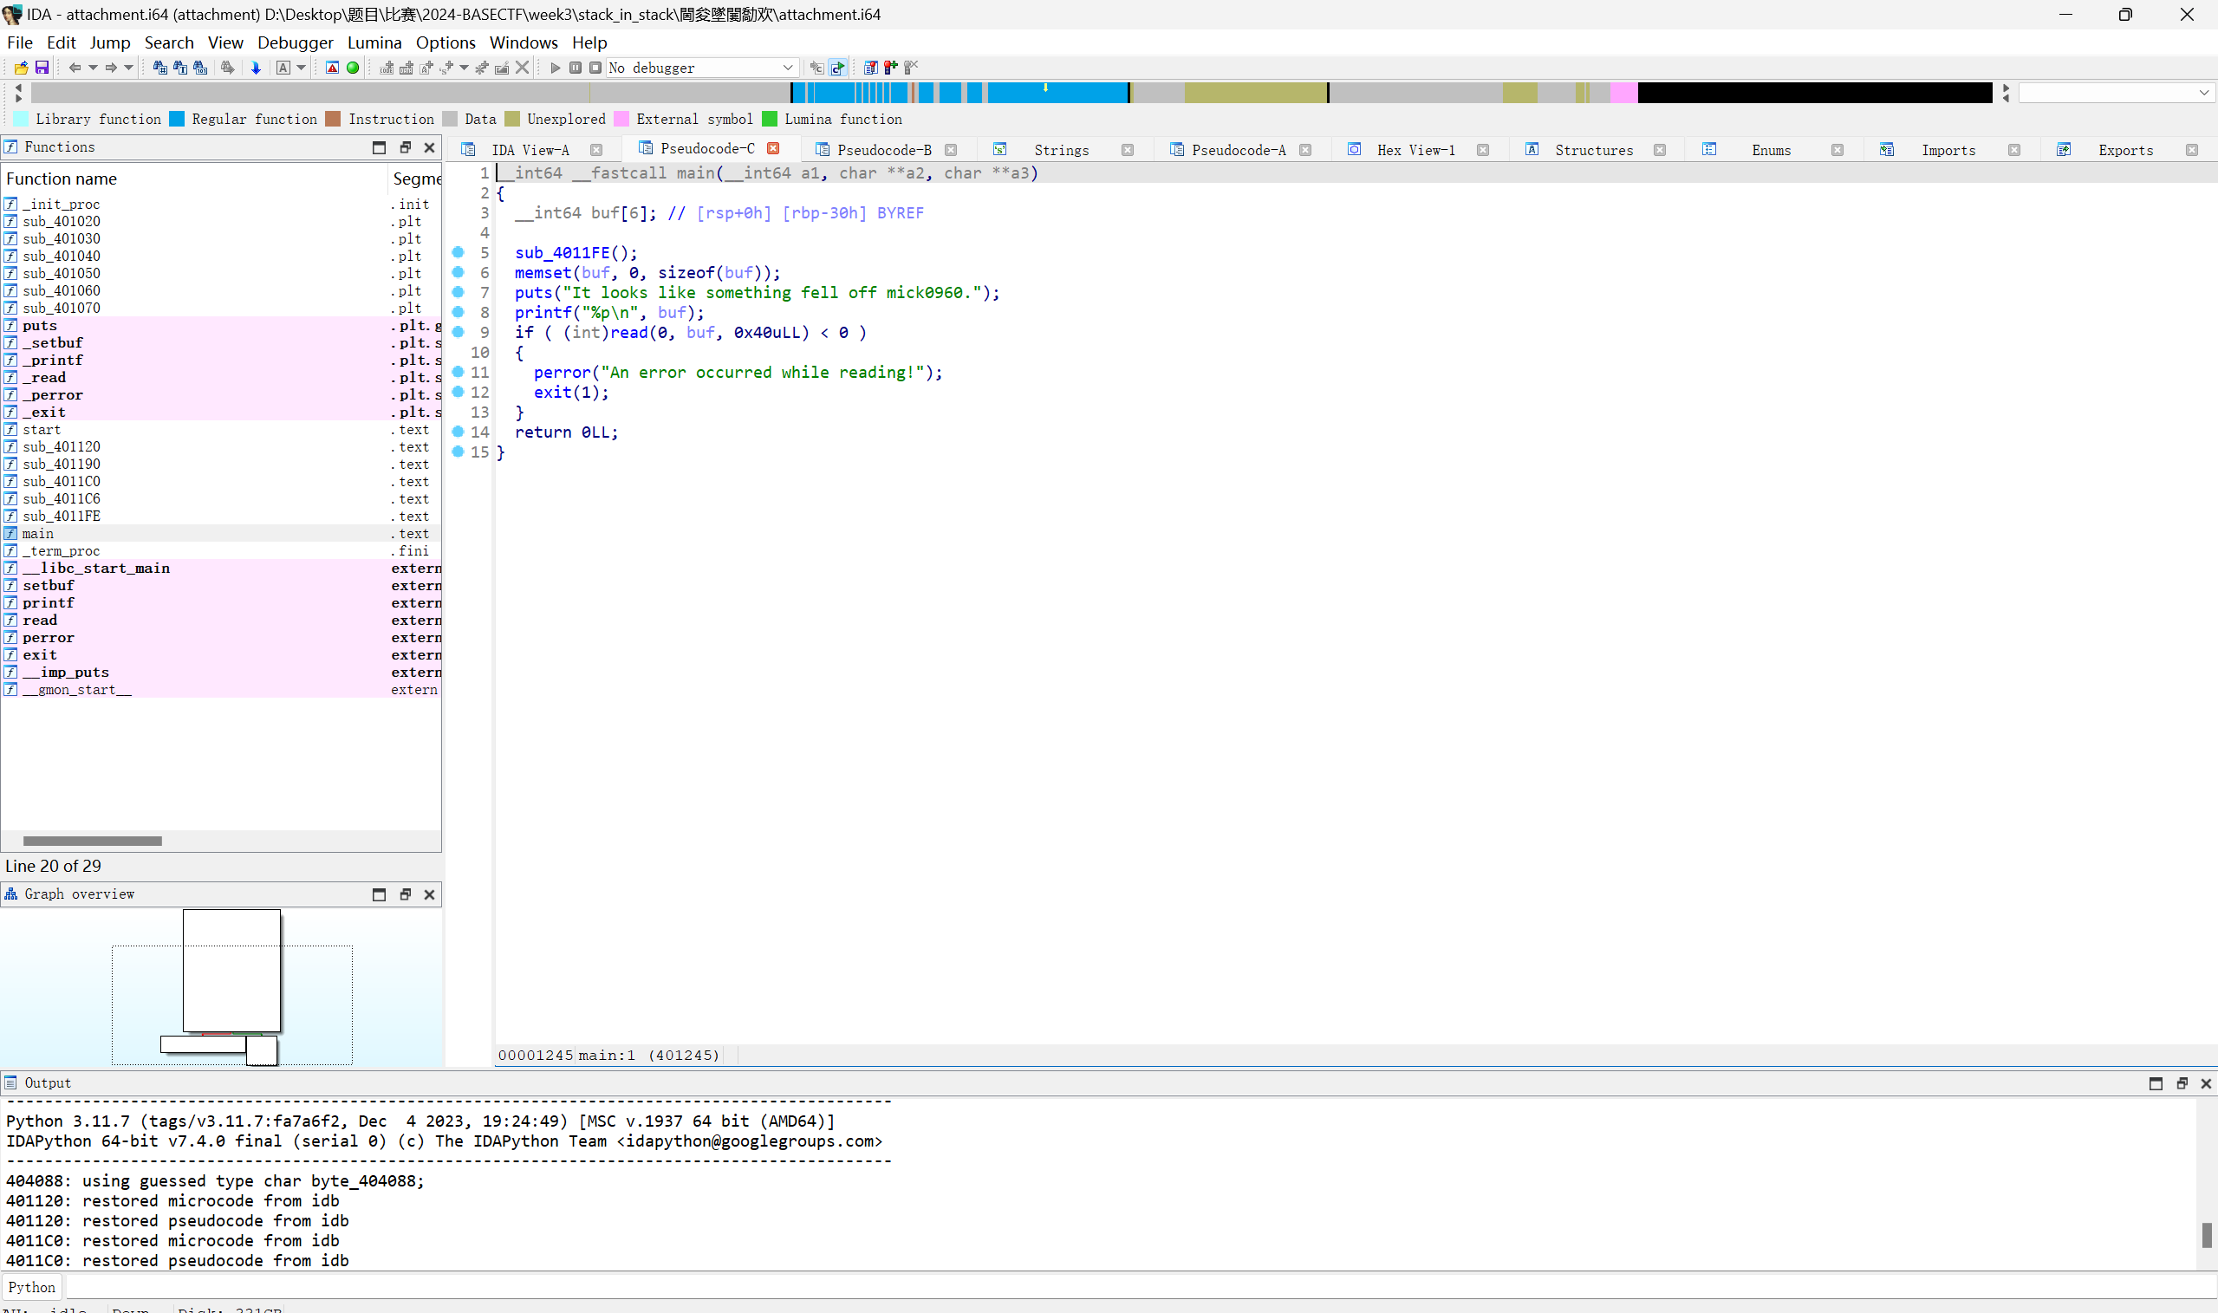
Task: Open the No debugger dropdown
Action: 701,68
